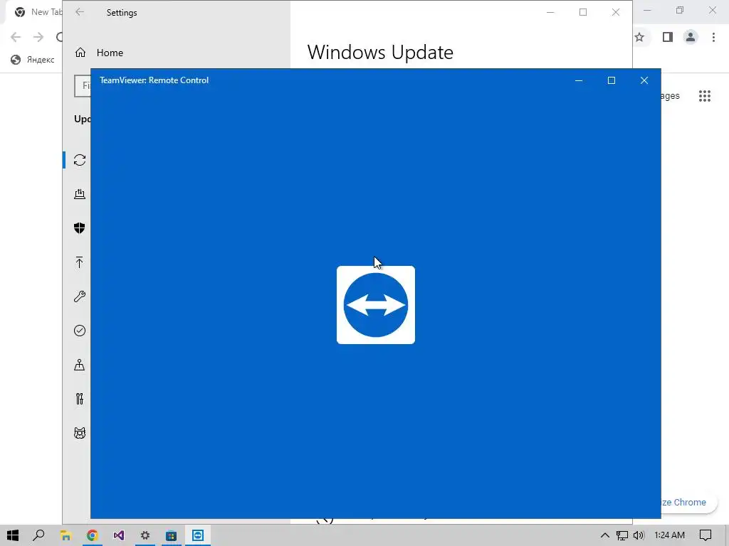Click the Chrome forward navigation arrow
729x546 pixels.
coord(38,37)
